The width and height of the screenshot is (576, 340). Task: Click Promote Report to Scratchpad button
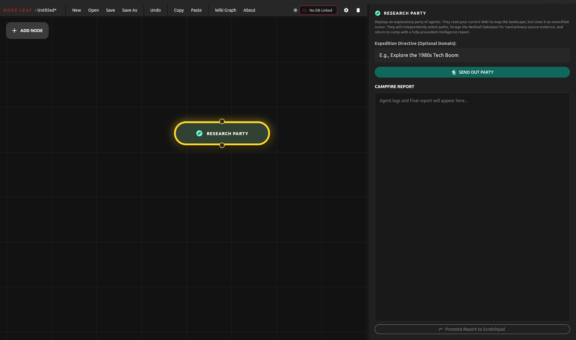click(x=472, y=329)
